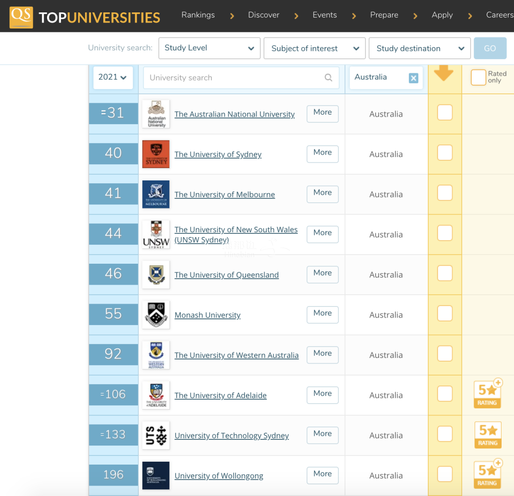Open The University of Melbourne link
514x496 pixels.
pos(225,194)
